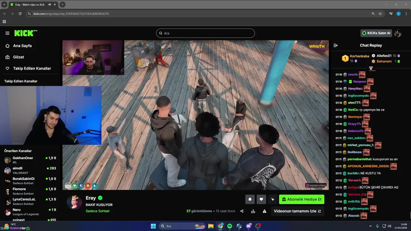Open the hamburger menu beside Kick logo
The height and width of the screenshot is (231, 411).
[x=7, y=33]
